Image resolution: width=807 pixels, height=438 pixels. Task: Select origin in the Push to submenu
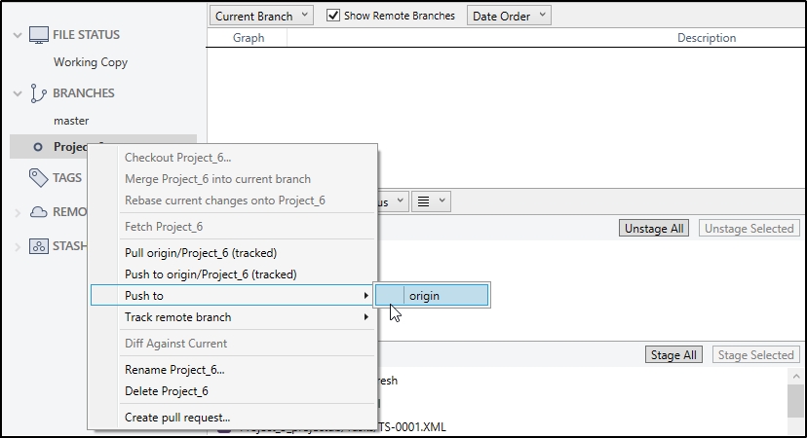coord(432,295)
